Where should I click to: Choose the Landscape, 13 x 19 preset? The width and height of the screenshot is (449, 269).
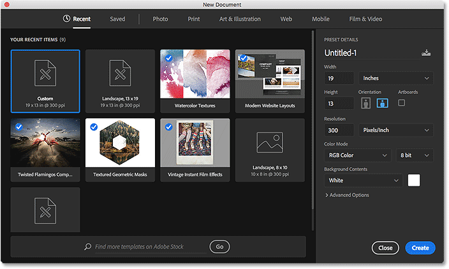click(120, 79)
